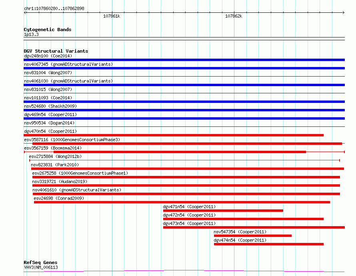
Task: Select the red bar under dgv474n54
Action: pyautogui.click(x=269, y=244)
